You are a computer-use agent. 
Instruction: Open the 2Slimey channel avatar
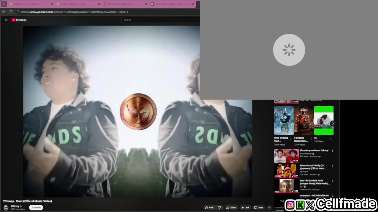(x=6, y=208)
